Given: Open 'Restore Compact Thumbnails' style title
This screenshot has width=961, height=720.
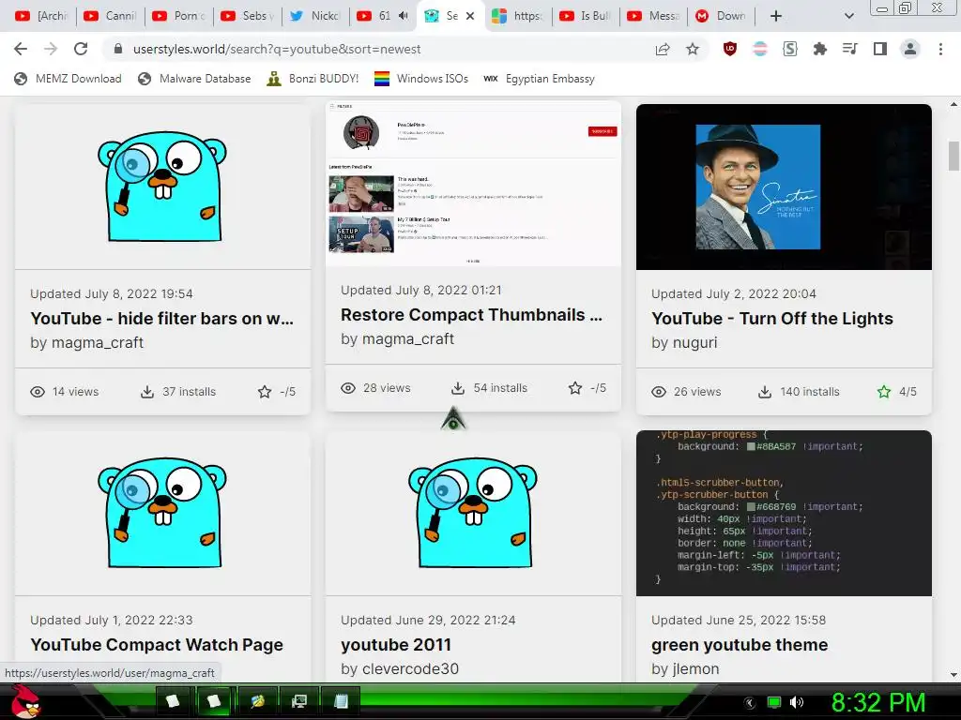Looking at the screenshot, I should (471, 315).
